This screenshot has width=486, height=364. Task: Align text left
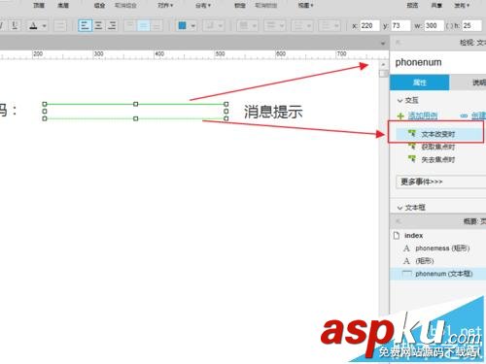point(85,25)
